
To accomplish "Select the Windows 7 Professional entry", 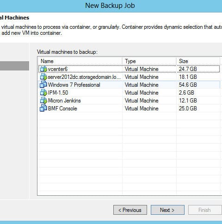I will tap(74, 85).
